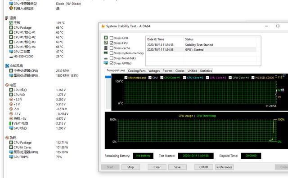
Task: Switch to the Cooling Fans tab
Action: (x=137, y=71)
